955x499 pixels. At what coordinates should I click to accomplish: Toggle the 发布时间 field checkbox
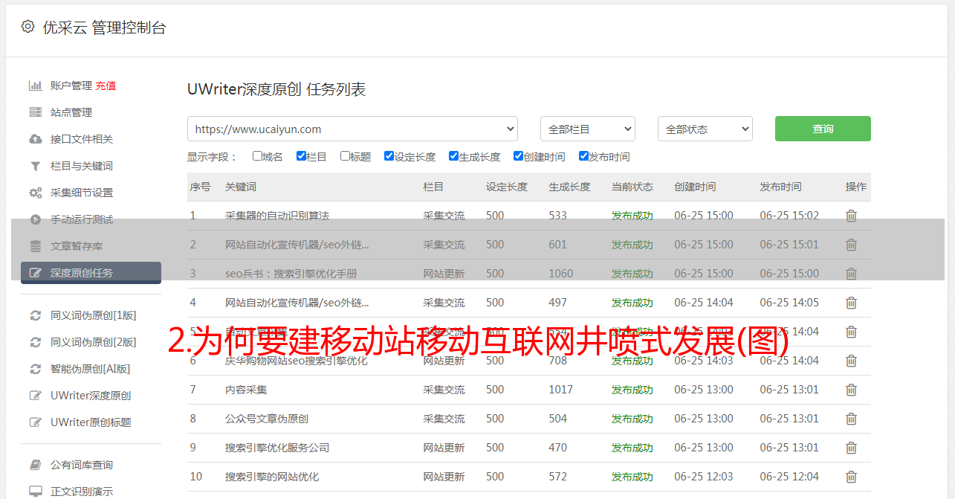coord(583,156)
